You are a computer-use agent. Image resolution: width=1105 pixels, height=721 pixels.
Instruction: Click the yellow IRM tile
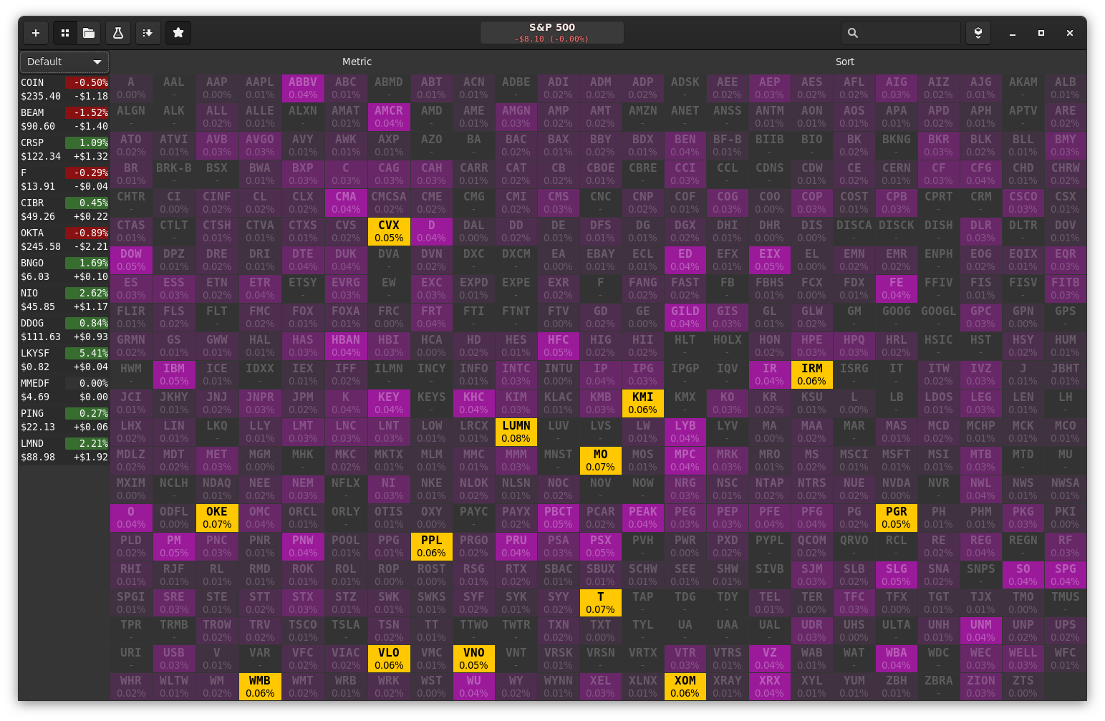(811, 374)
